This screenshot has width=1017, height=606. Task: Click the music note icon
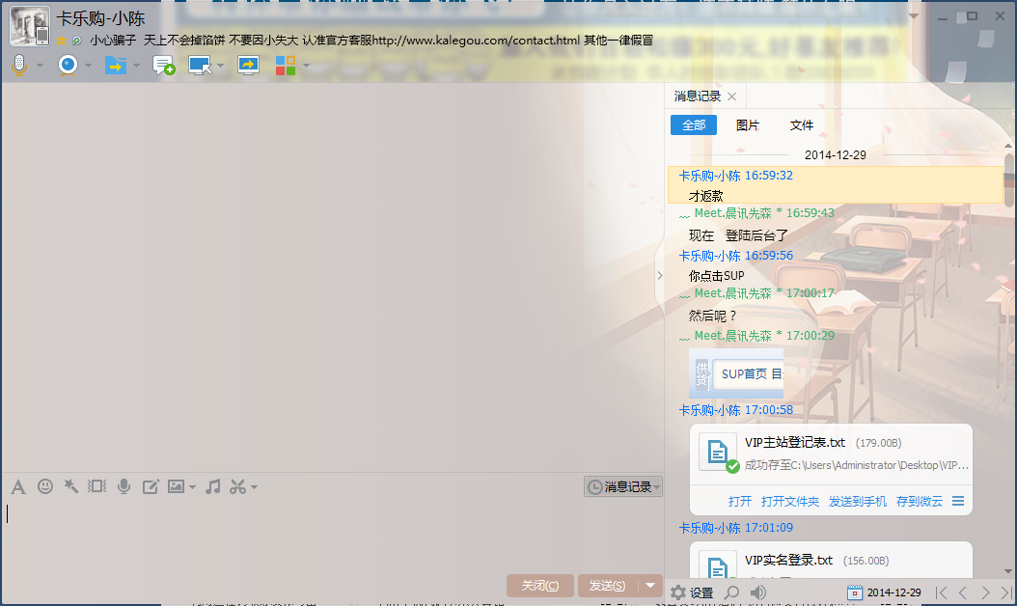pos(213,486)
